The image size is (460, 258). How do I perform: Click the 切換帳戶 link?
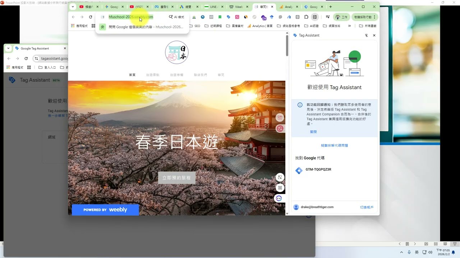point(367,207)
